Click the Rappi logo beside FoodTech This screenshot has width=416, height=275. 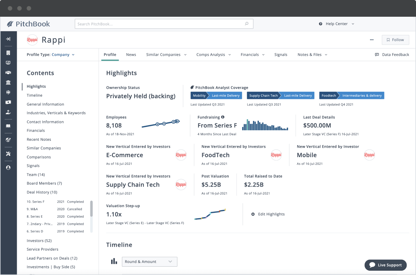coord(276,155)
